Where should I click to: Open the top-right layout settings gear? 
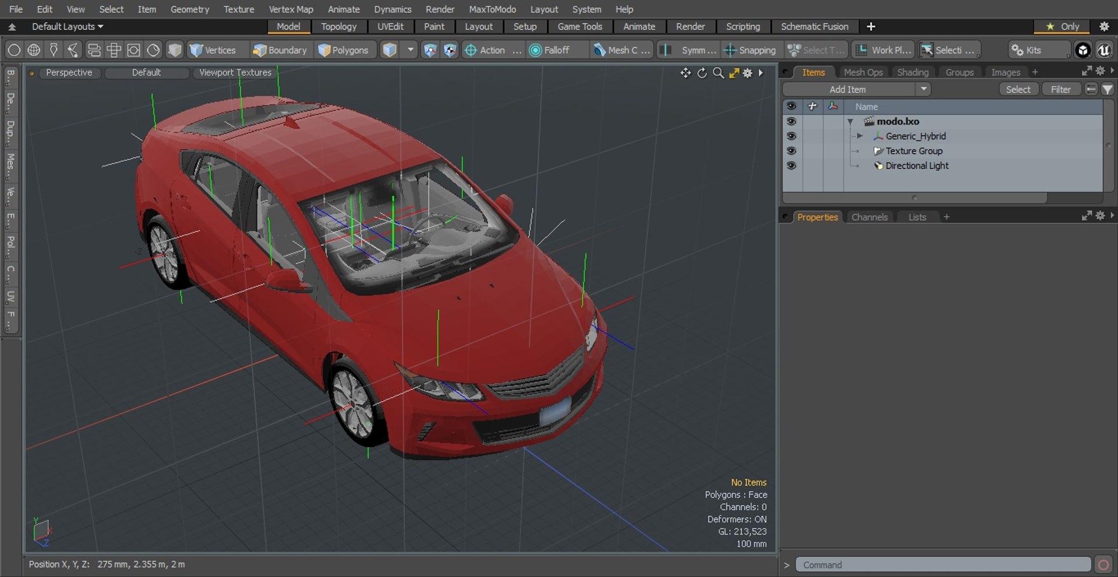(1103, 26)
